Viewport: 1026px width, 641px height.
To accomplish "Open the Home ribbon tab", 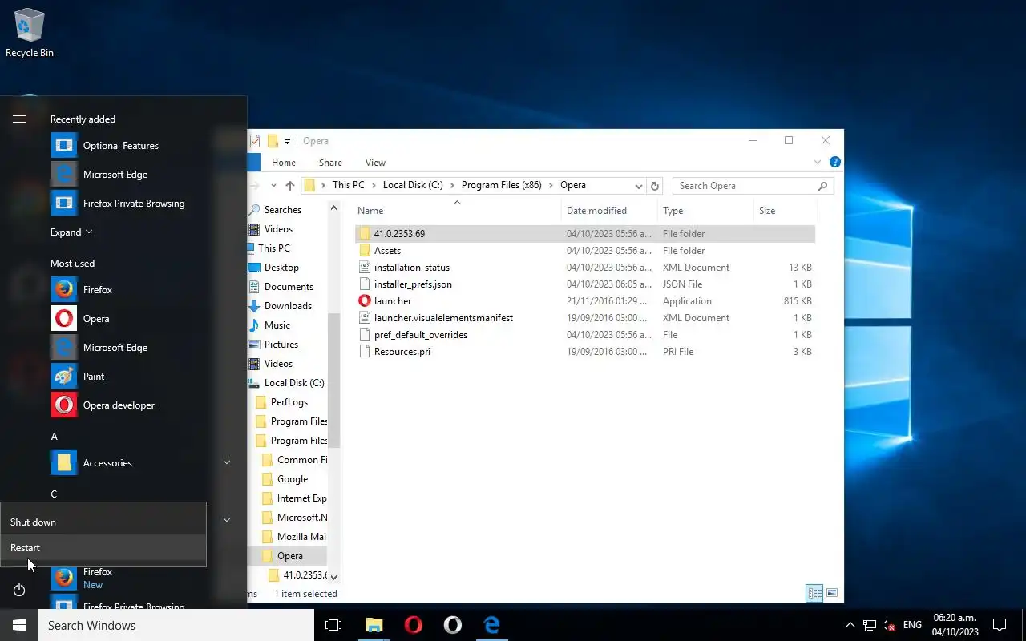I will (x=284, y=163).
